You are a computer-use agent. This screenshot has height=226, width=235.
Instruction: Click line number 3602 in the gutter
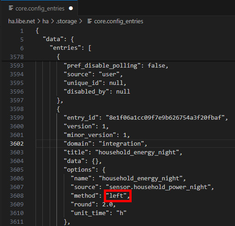pos(17,144)
